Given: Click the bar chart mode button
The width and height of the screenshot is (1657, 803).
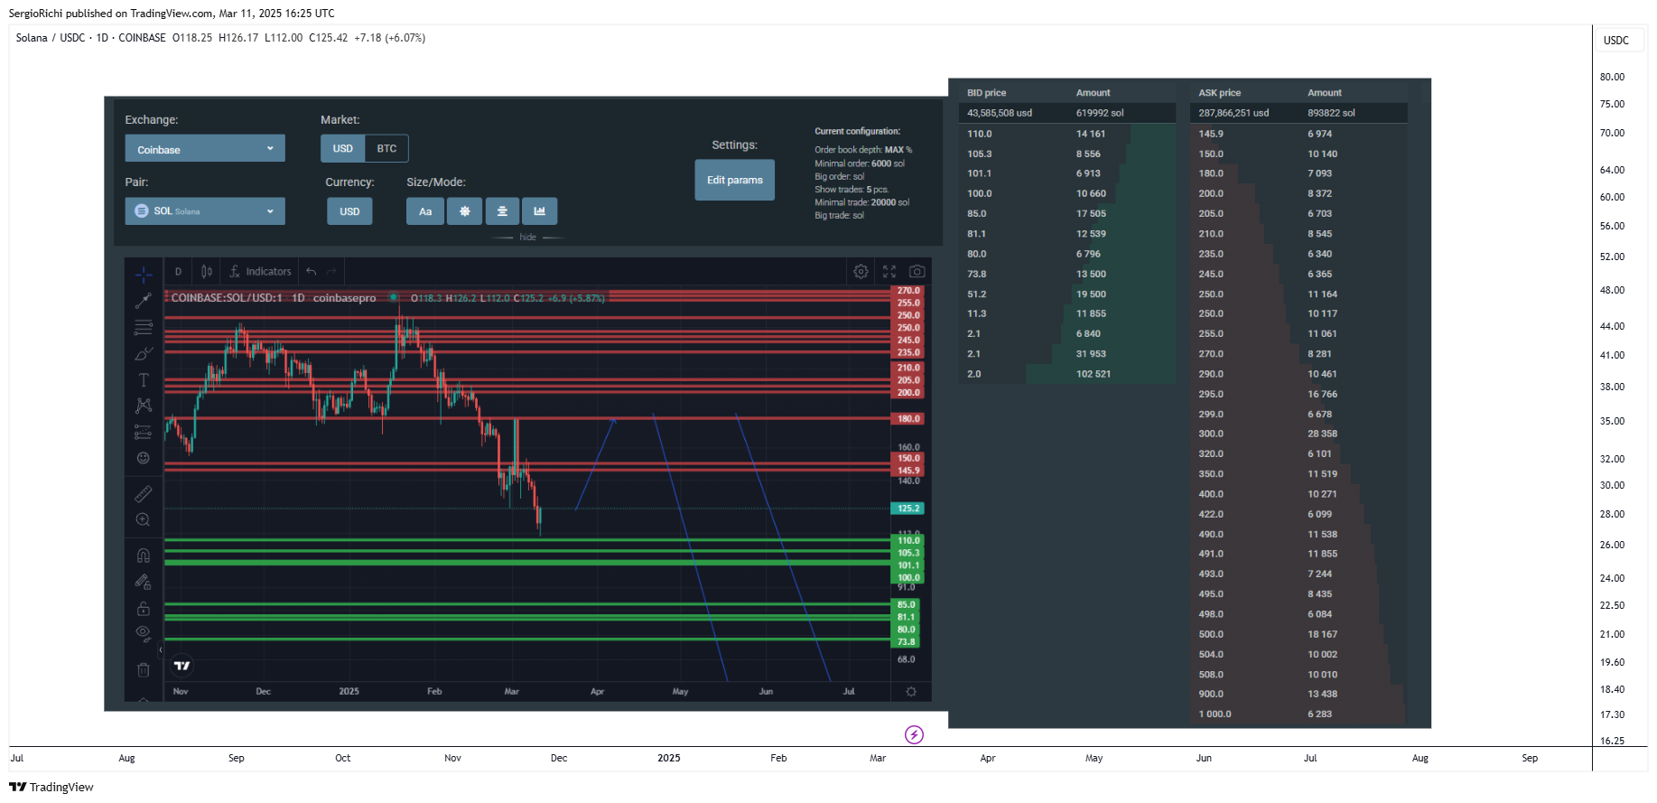Looking at the screenshot, I should tap(539, 211).
